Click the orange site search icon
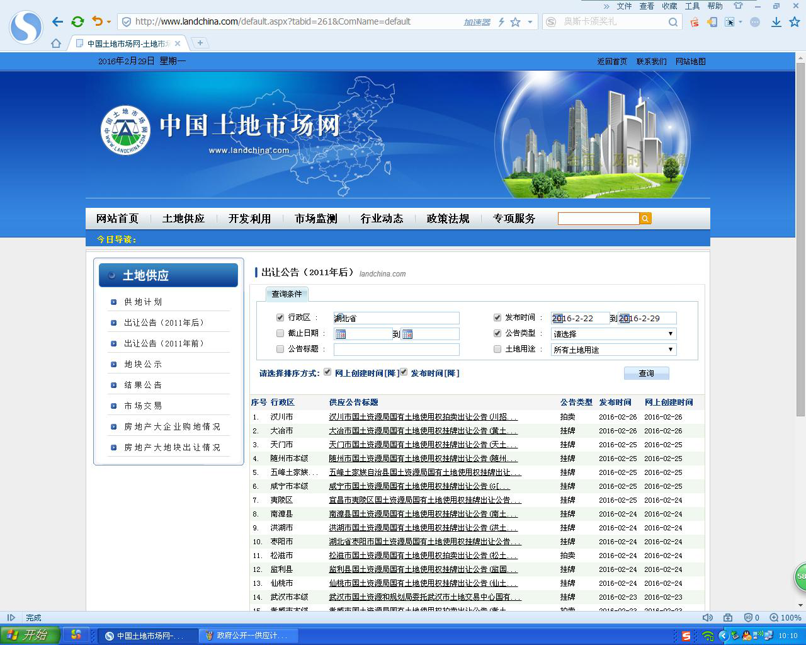Viewport: 806px width, 645px height. [645, 219]
